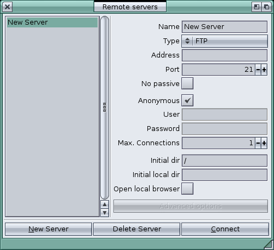Click the Advanced options button
This screenshot has width=274, height=250.
pyautogui.click(x=191, y=206)
